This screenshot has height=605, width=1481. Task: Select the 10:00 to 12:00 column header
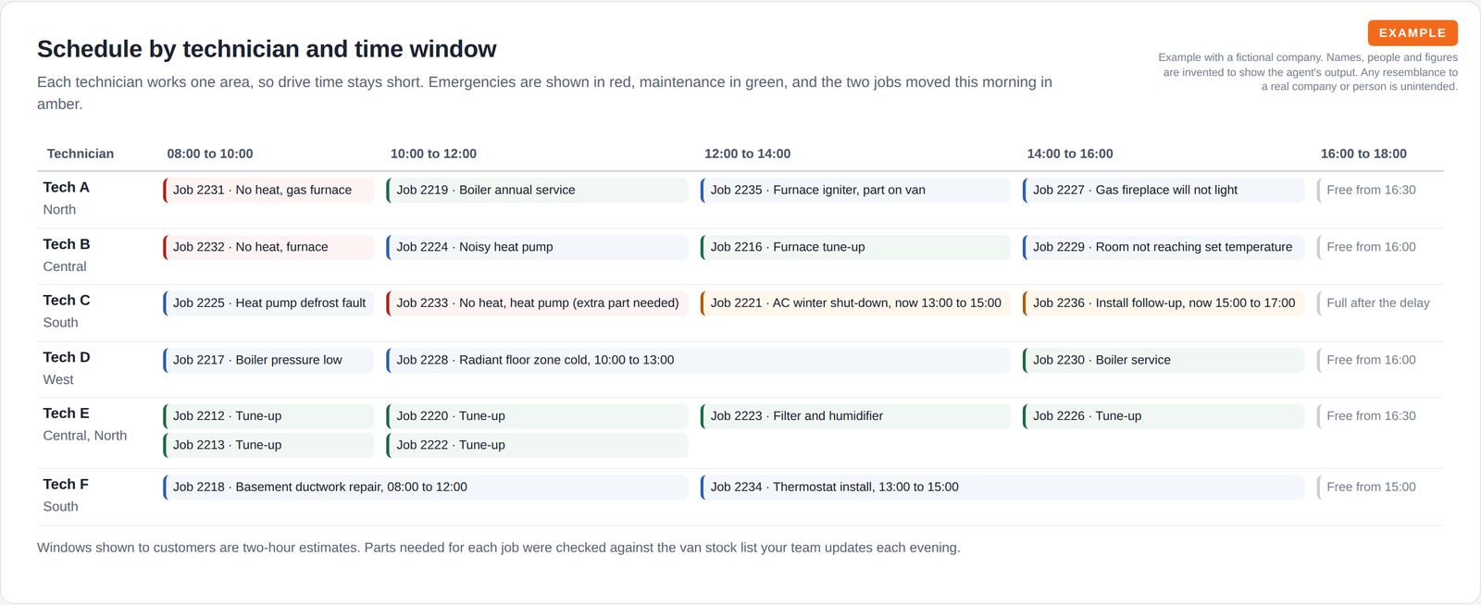pyautogui.click(x=433, y=154)
